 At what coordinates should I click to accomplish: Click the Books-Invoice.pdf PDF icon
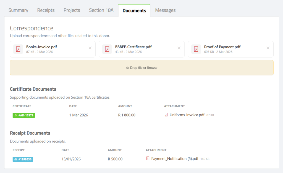18,49
